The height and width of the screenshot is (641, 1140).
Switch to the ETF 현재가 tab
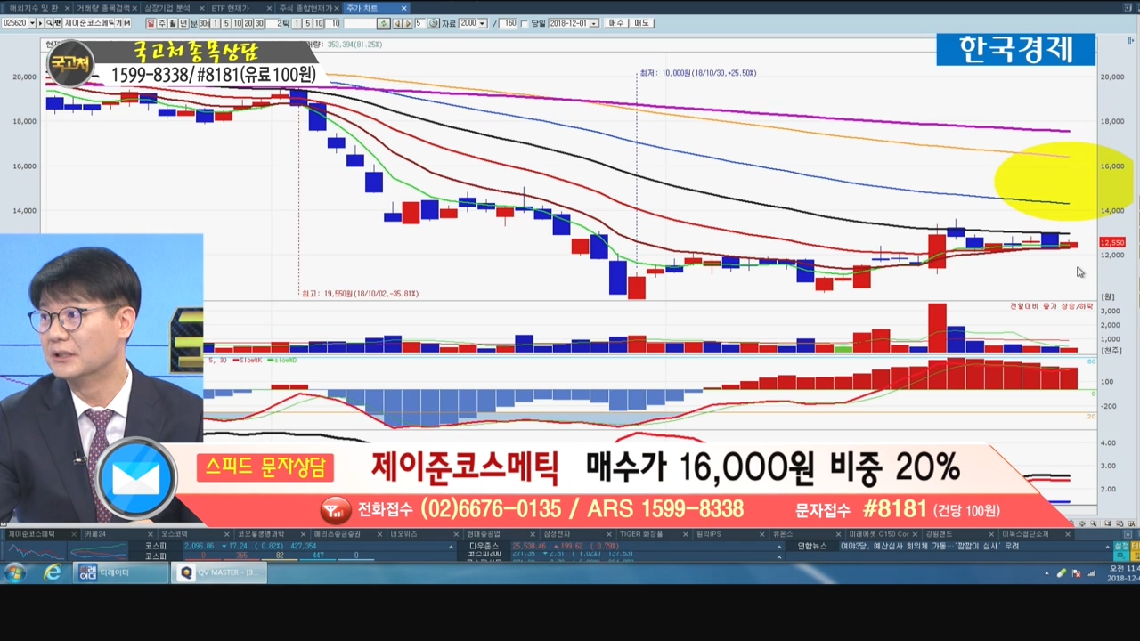[230, 8]
